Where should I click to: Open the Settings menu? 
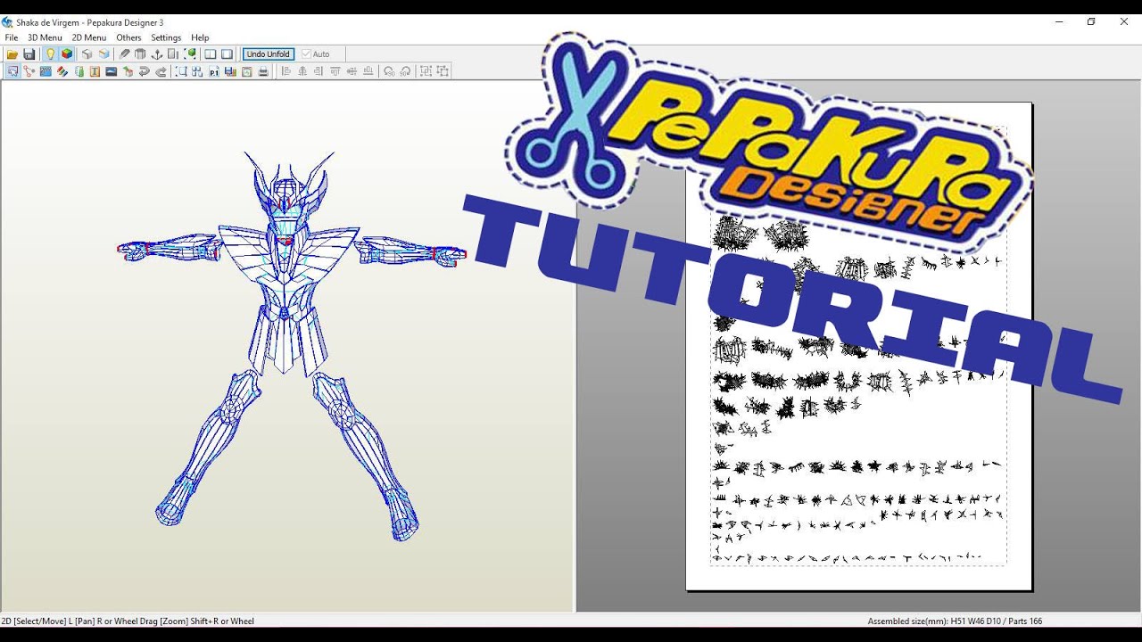coord(166,37)
